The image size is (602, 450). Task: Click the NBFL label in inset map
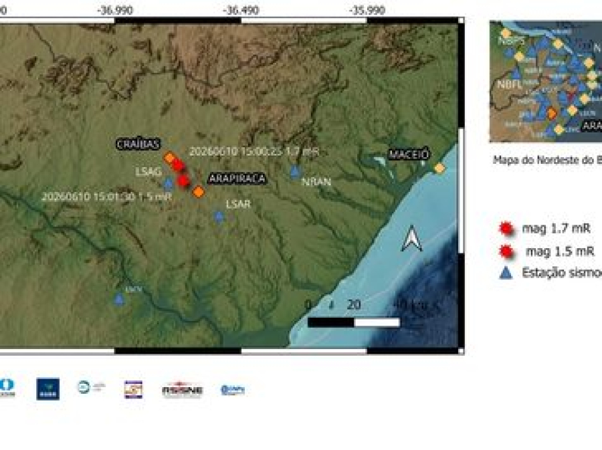point(510,84)
